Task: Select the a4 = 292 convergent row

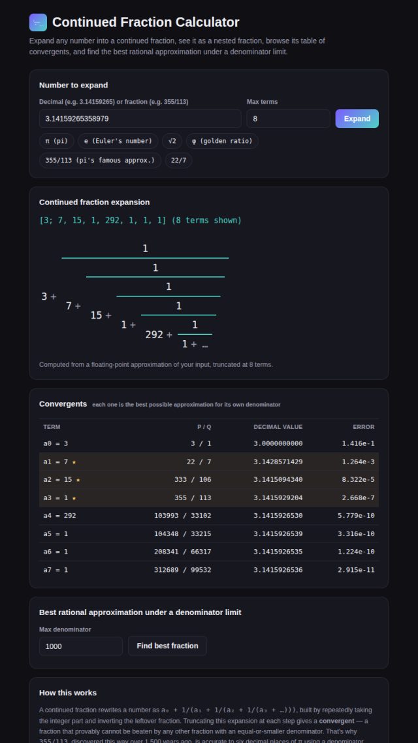Action: click(209, 516)
